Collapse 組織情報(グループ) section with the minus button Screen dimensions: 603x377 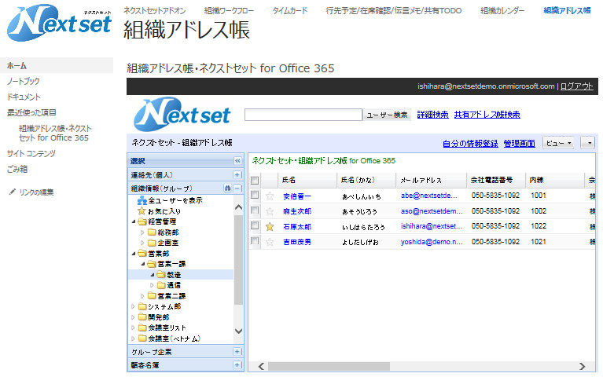237,188
